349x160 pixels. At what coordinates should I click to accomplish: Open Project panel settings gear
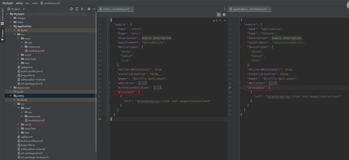(x=89, y=9)
